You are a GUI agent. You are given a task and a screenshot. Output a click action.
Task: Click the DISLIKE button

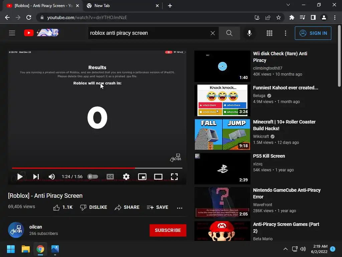pyautogui.click(x=94, y=207)
